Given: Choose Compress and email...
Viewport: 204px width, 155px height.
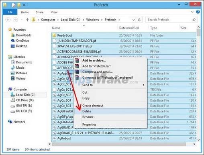Looking at the screenshot, I should point(97,72).
